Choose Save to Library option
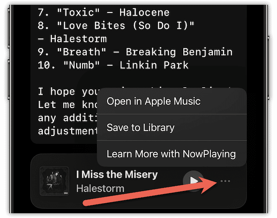Viewport: 277px width, 218px height. point(172,127)
